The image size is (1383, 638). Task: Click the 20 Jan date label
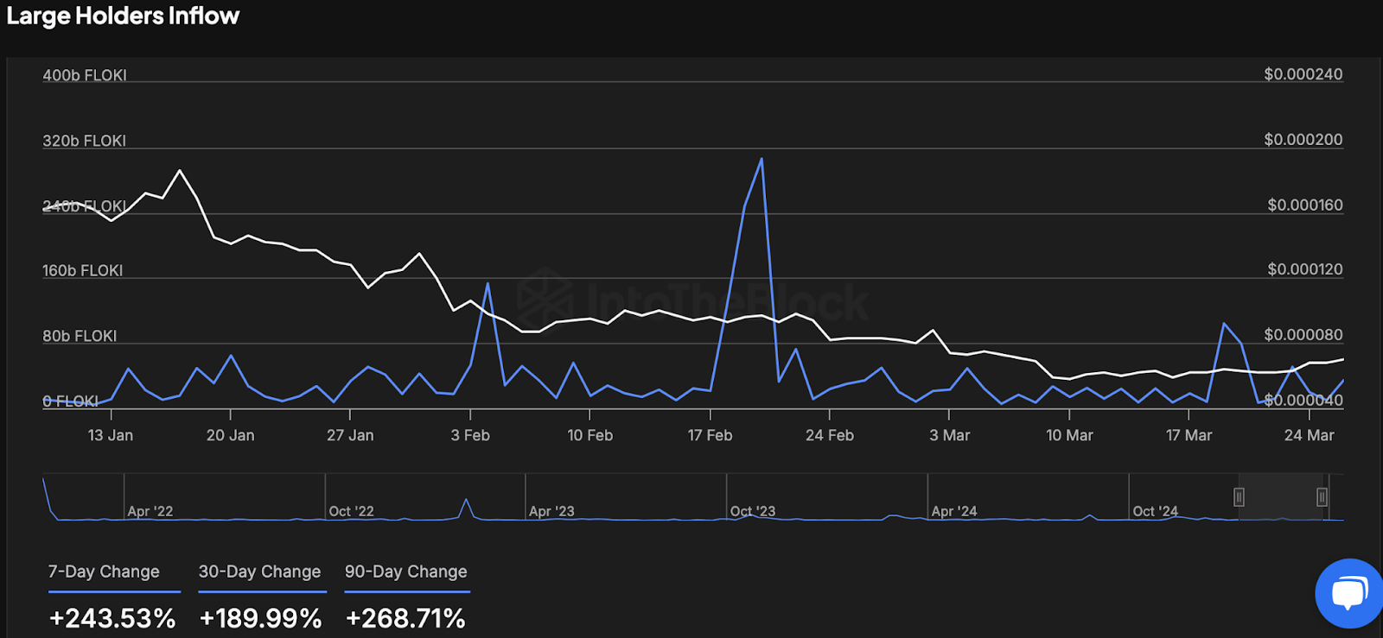tap(231, 435)
